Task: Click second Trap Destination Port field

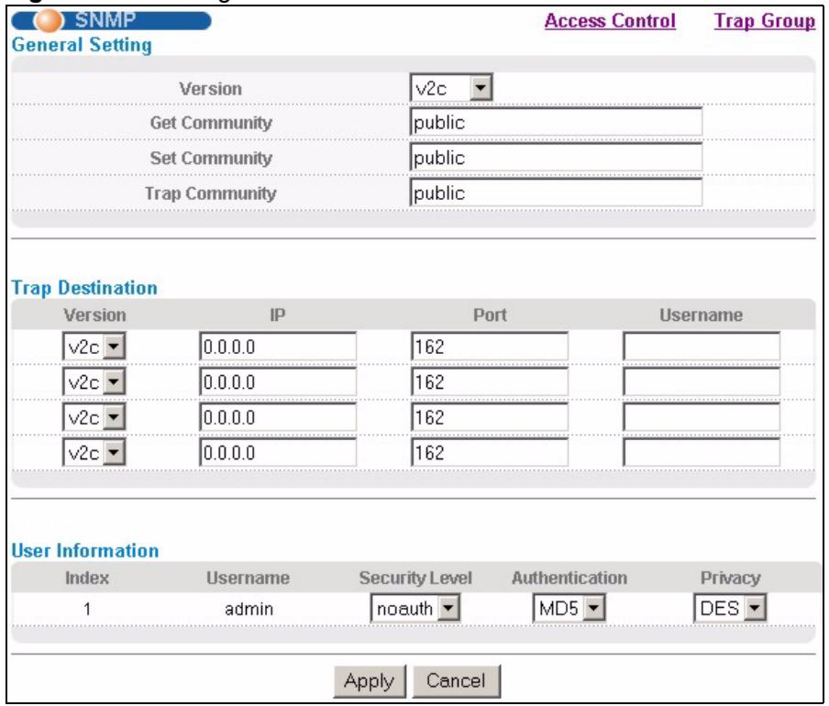Action: coord(490,382)
